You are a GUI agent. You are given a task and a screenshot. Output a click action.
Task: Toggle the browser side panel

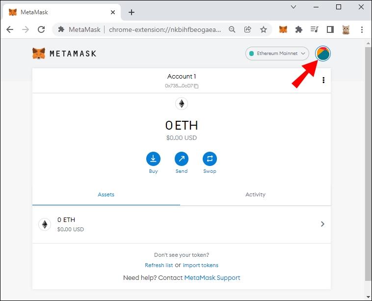tap(330, 29)
